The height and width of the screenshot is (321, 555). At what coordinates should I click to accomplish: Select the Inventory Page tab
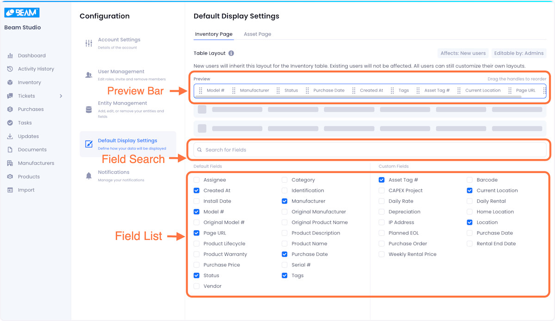pos(214,34)
